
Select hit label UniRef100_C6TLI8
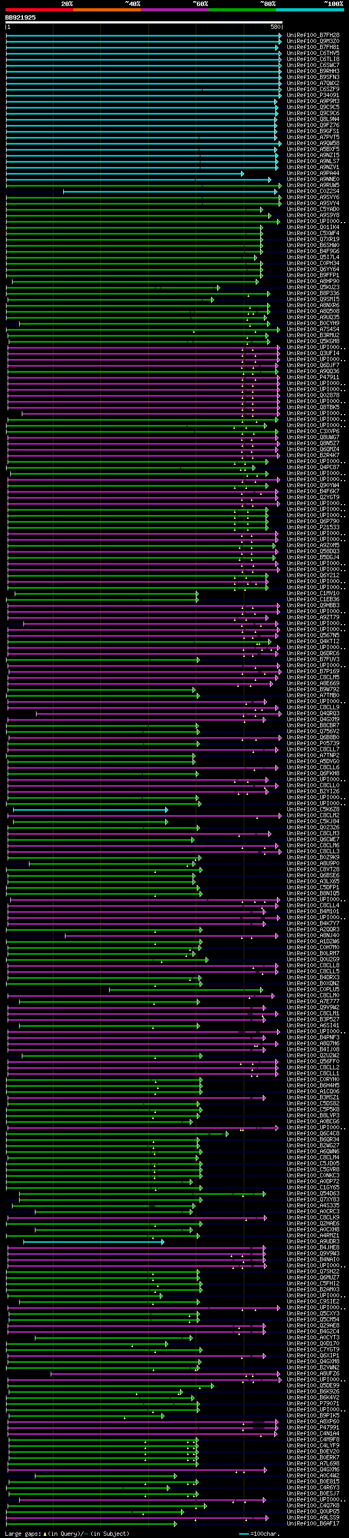[x=313, y=59]
